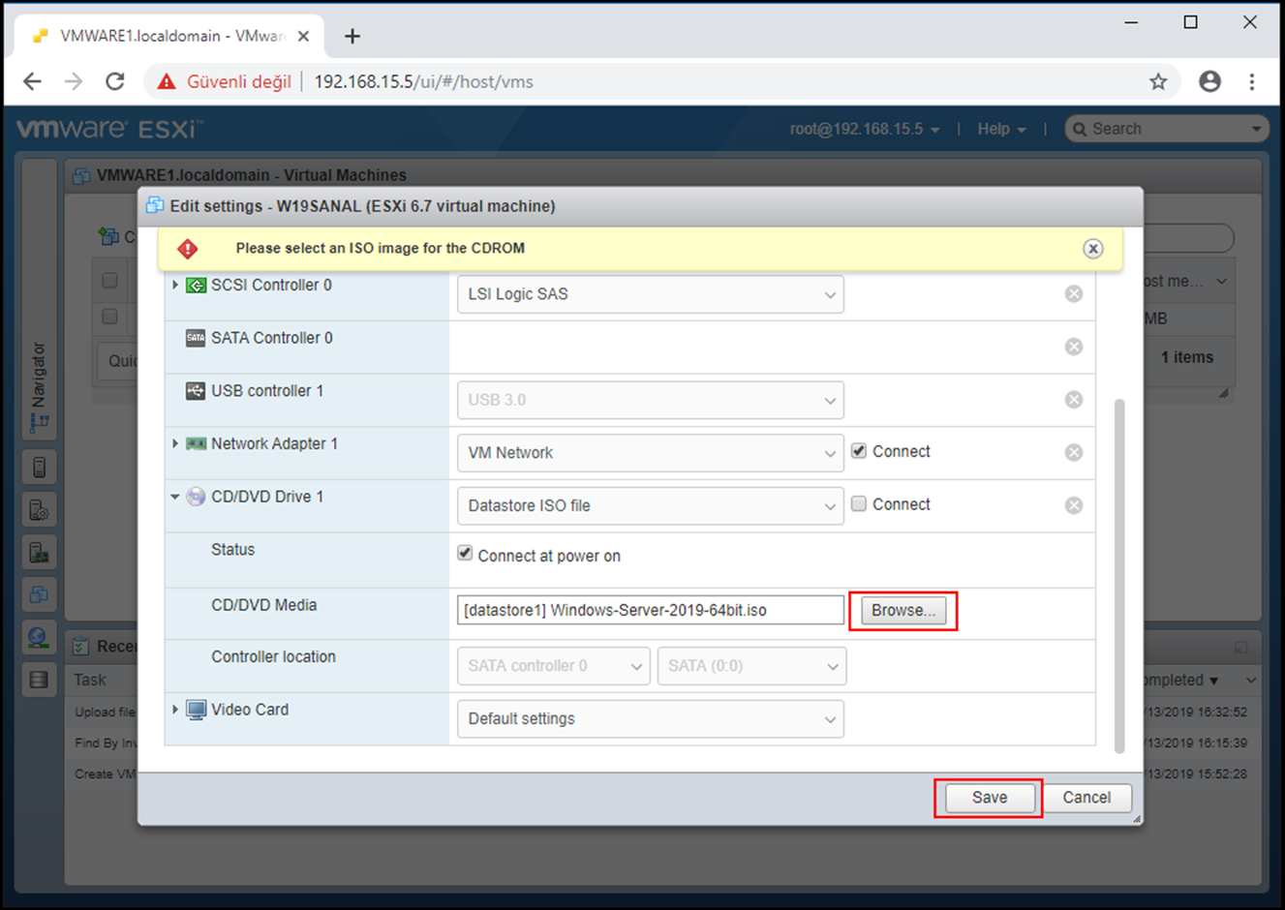Open the Datastore ISO file dropdown
1285x910 pixels.
pos(650,505)
